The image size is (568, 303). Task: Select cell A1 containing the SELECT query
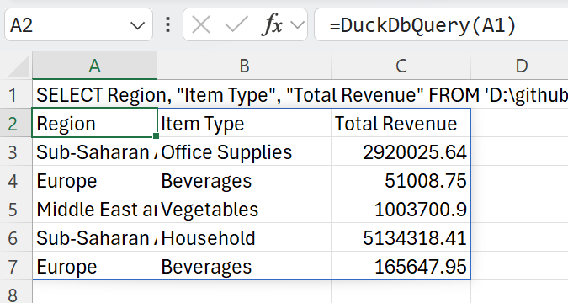[x=94, y=94]
